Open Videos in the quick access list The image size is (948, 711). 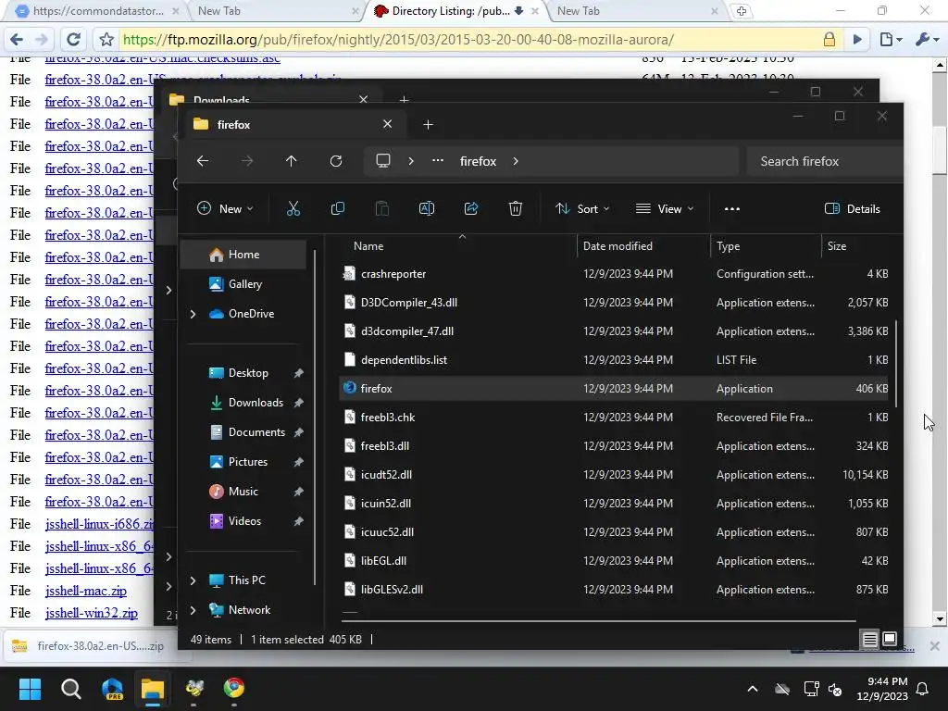tap(244, 521)
